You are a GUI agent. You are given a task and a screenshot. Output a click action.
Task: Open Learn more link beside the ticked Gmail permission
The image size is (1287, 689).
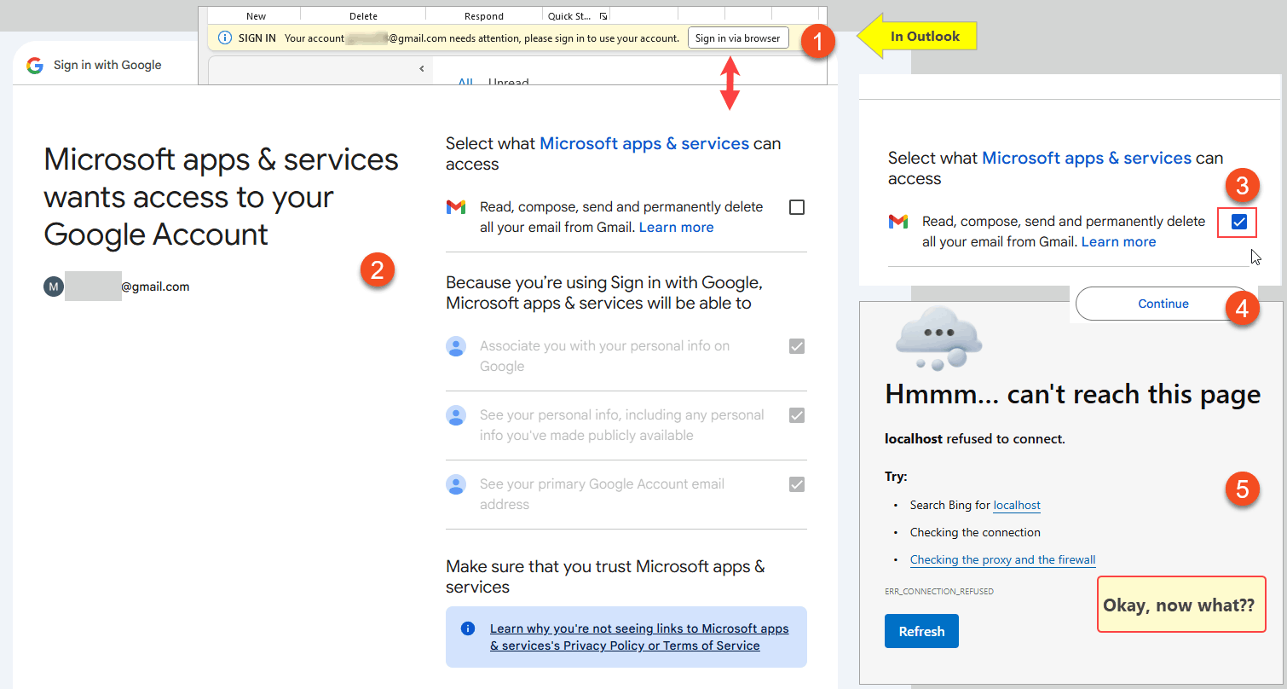(x=1118, y=242)
